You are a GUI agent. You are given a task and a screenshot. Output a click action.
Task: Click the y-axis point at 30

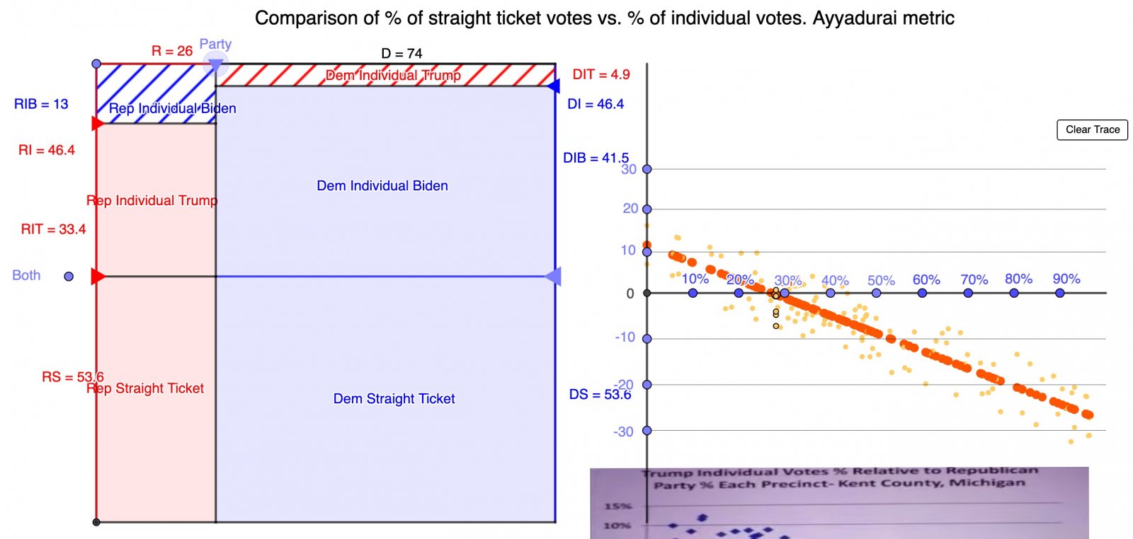tap(647, 169)
